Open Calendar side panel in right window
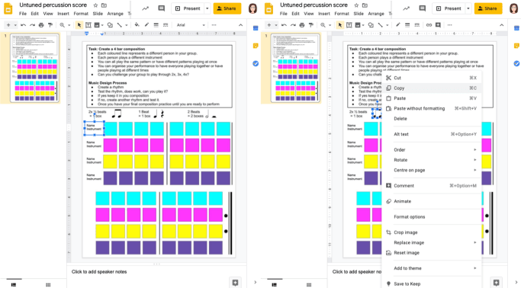This screenshot has width=521, height=288. [516, 28]
